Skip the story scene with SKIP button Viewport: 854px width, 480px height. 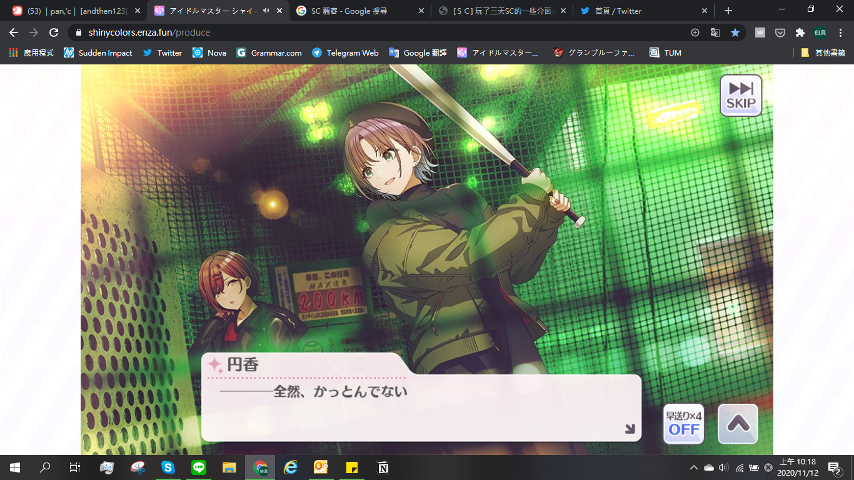pos(741,96)
